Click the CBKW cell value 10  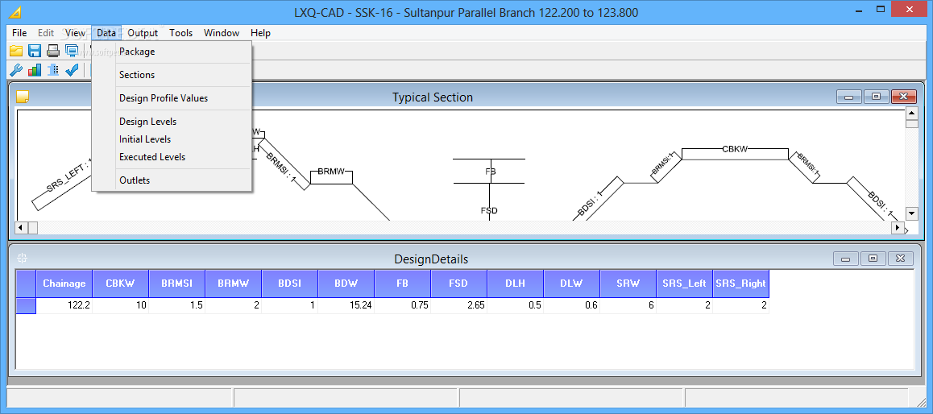[x=121, y=306]
